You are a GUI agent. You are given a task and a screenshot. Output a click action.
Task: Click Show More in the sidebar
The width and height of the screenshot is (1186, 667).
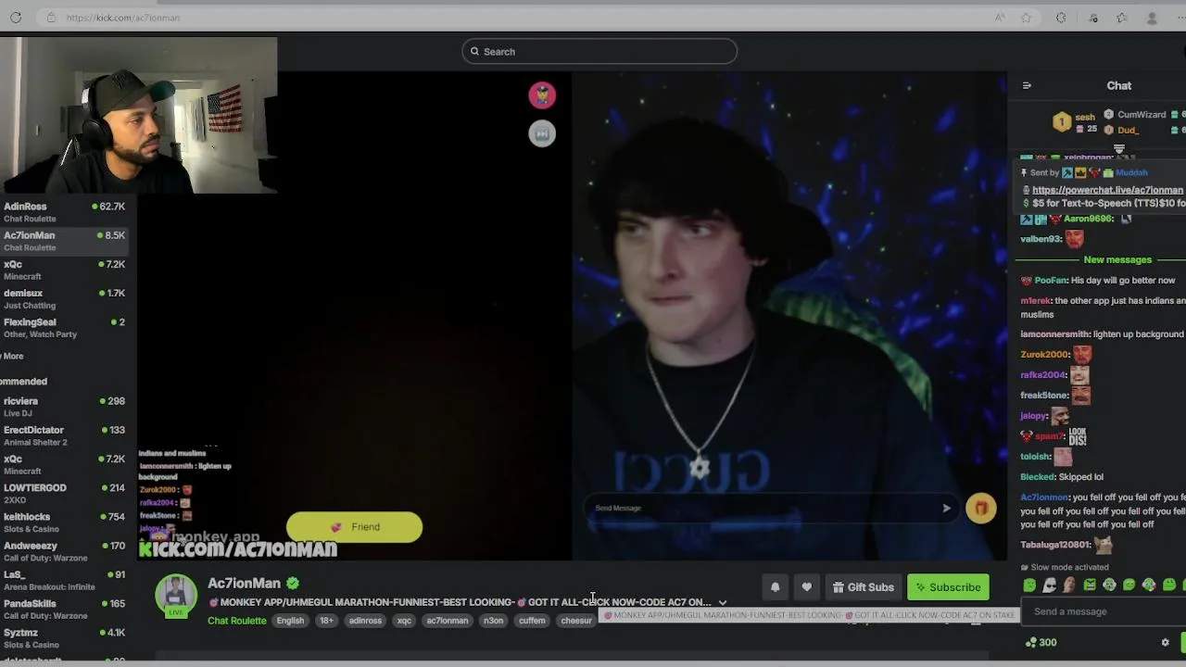(12, 356)
